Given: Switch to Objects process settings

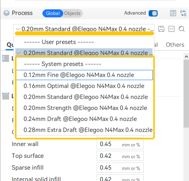Looking at the screenshot, I should point(72,13).
